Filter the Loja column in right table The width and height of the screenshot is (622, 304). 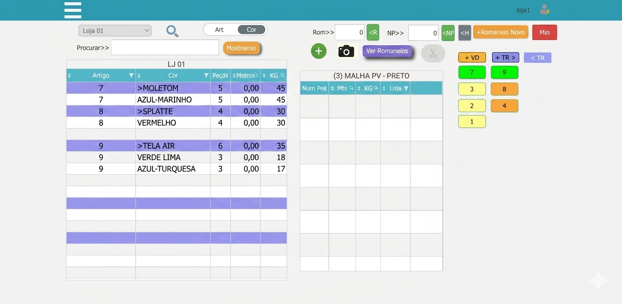coord(406,88)
